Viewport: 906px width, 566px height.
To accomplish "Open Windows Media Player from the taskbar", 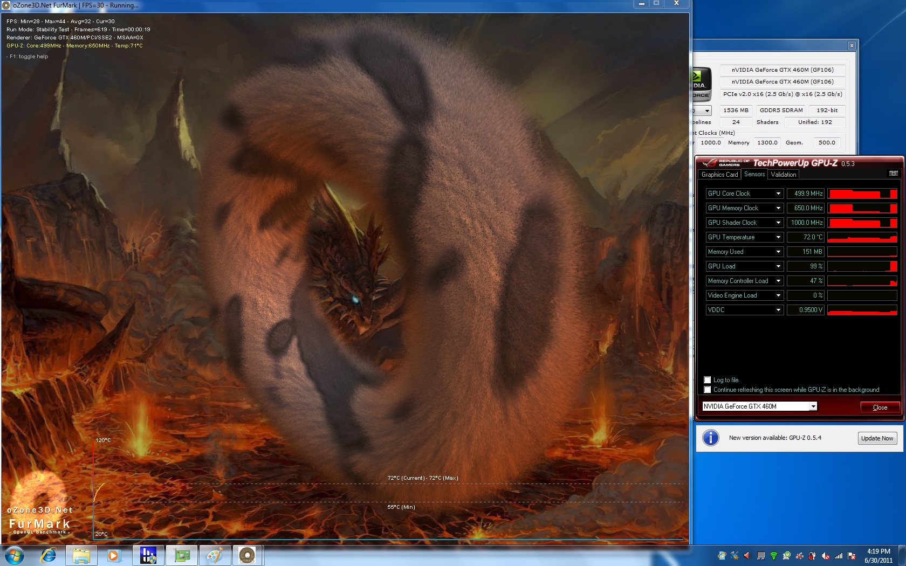I will [x=113, y=555].
